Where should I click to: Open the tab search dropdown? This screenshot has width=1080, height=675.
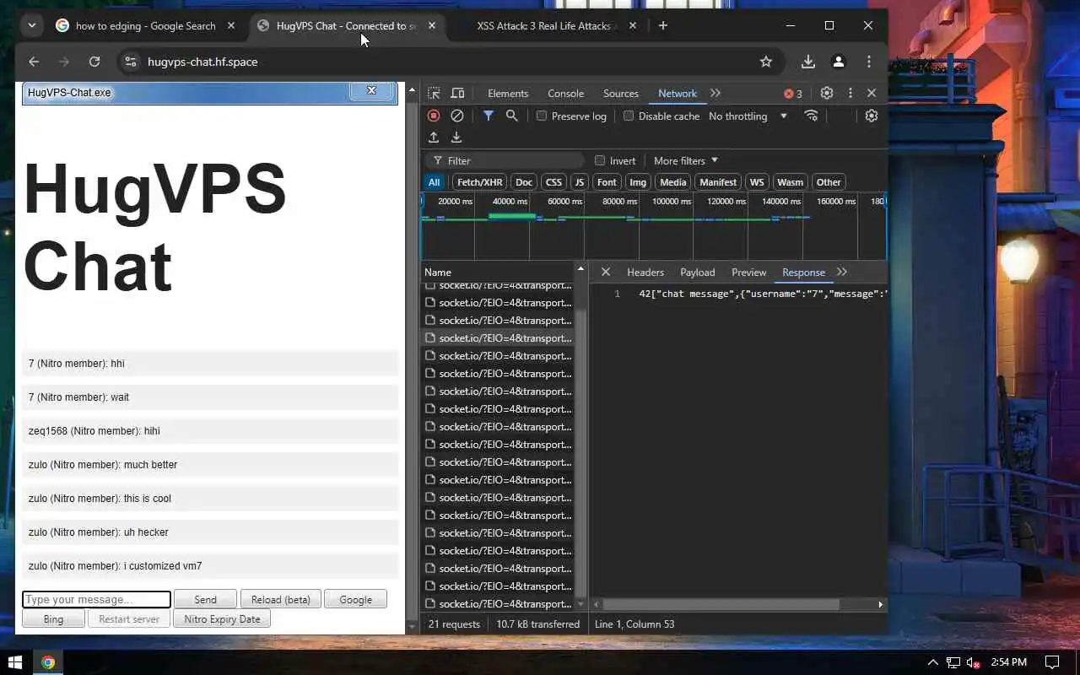pos(31,25)
